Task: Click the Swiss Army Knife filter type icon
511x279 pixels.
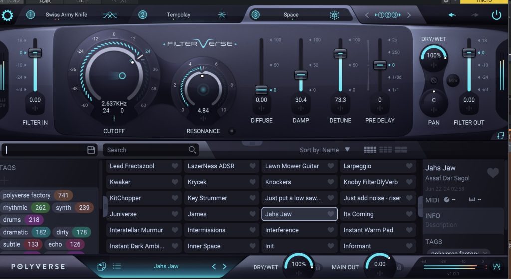Action: pos(110,15)
